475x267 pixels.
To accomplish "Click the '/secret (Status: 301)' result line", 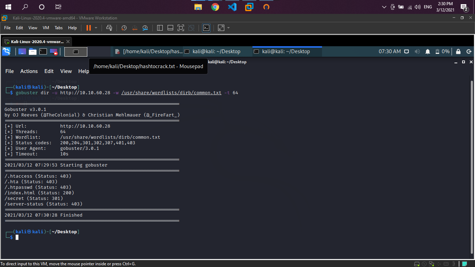I will 34,198.
